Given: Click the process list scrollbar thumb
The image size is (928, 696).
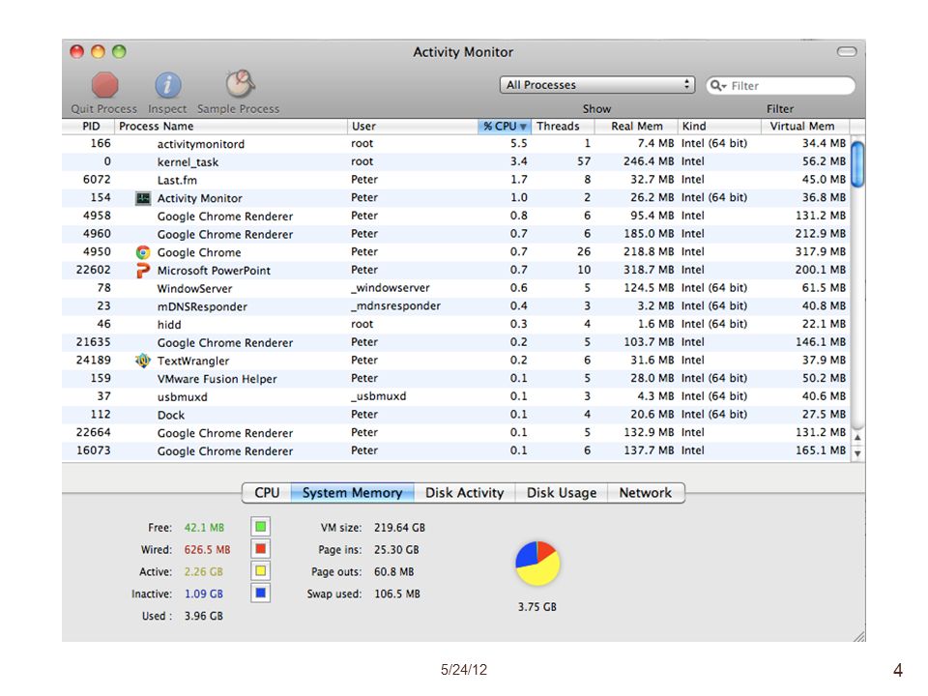Looking at the screenshot, I should [x=857, y=162].
